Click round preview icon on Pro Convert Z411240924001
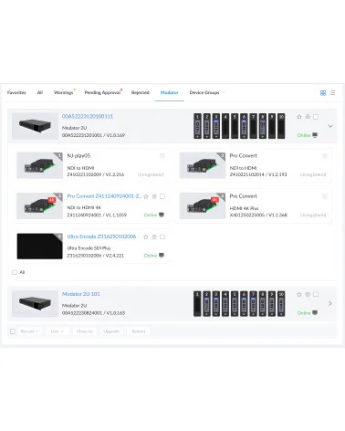Image resolution: width=345 pixels, height=431 pixels. click(x=154, y=196)
